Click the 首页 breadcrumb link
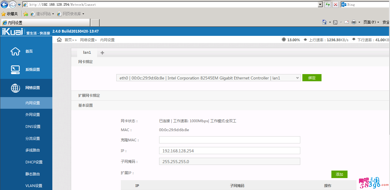The image size is (390, 190). click(68, 40)
